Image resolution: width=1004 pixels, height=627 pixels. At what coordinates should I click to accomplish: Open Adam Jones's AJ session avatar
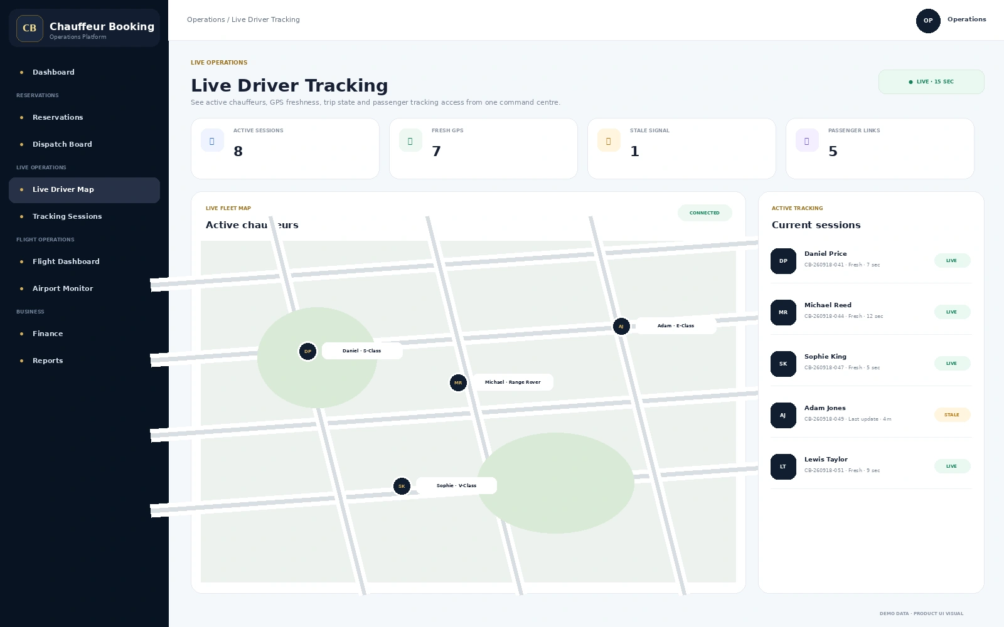point(783,415)
